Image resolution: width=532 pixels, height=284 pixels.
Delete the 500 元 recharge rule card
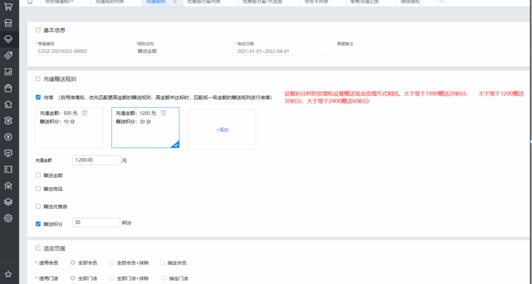tap(85, 113)
